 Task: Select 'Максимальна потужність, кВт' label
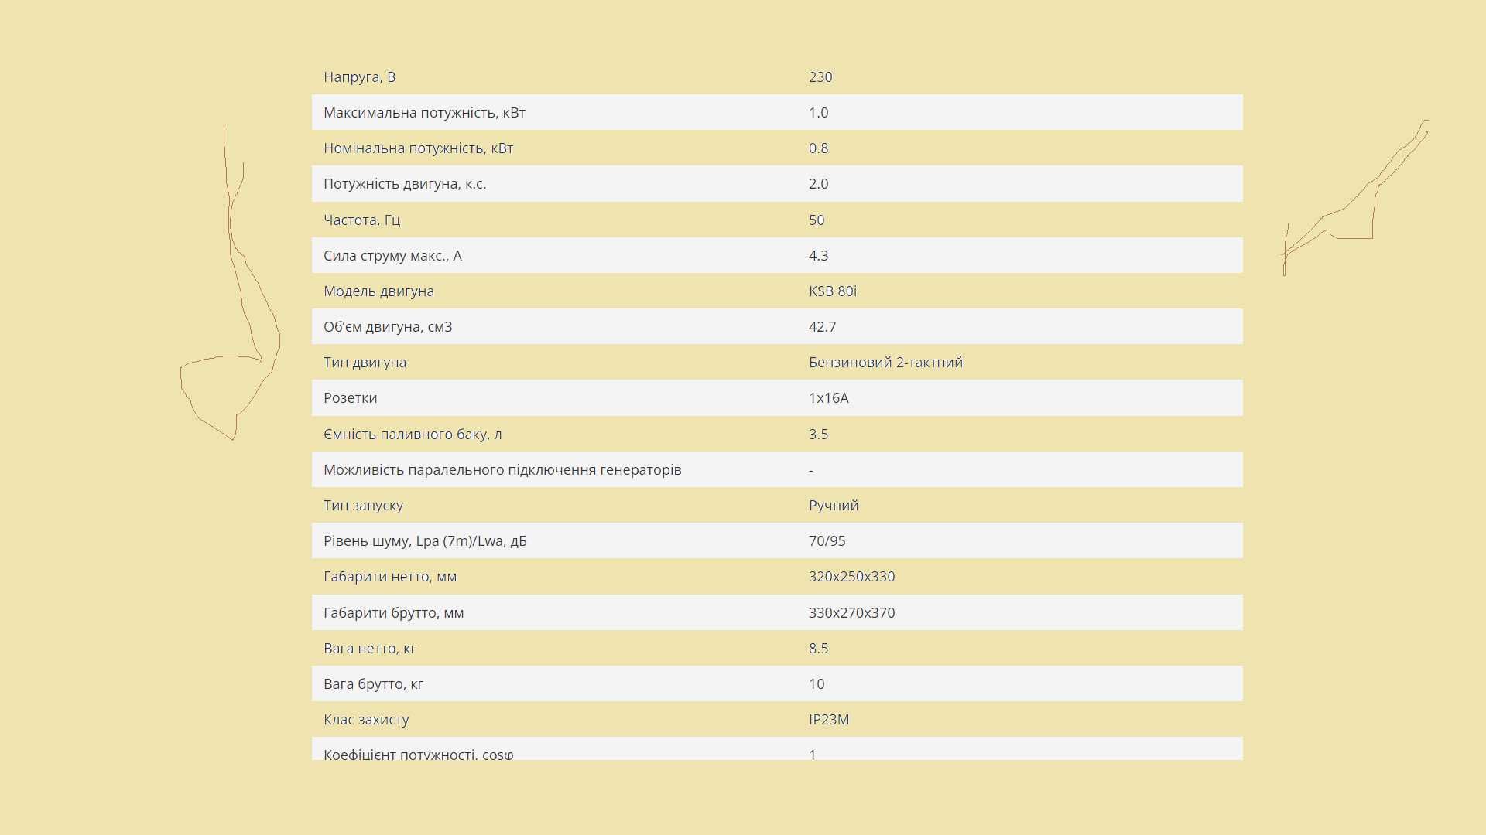[424, 113]
